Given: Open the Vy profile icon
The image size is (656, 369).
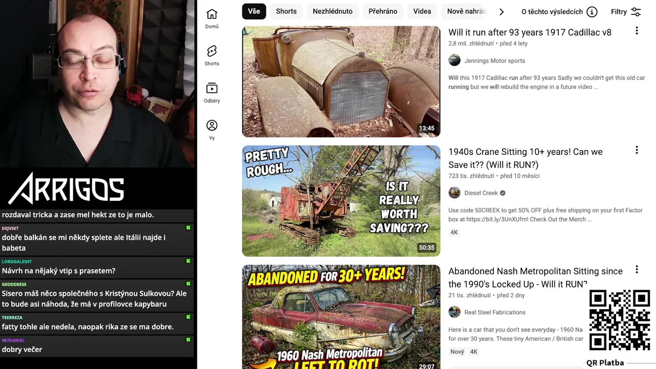Looking at the screenshot, I should [212, 126].
